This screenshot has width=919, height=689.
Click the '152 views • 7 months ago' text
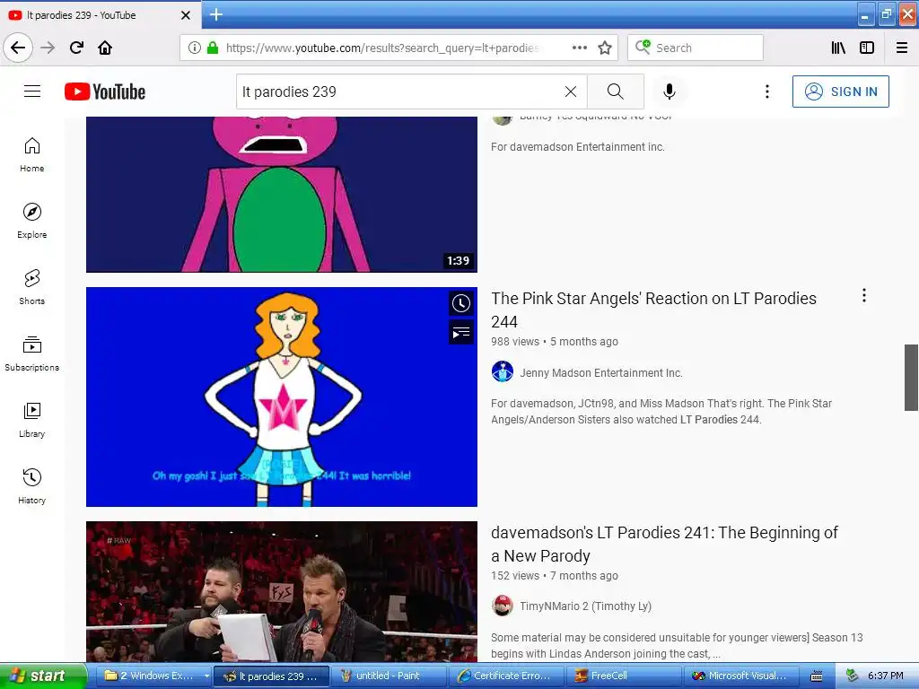(555, 576)
